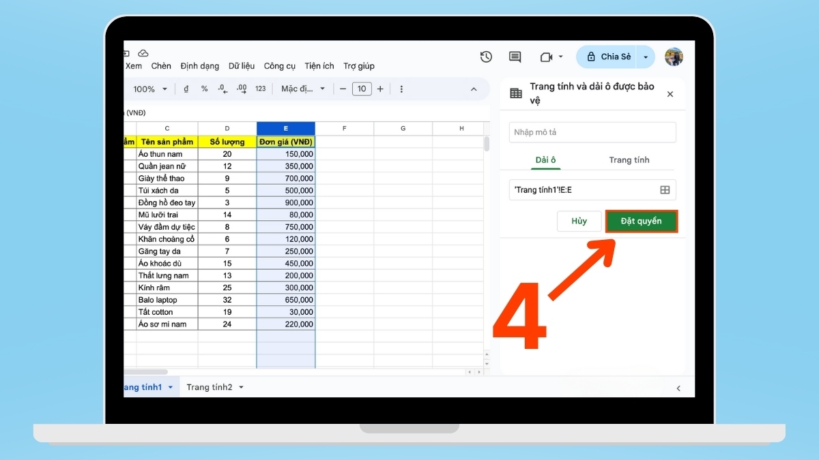Image resolution: width=819 pixels, height=460 pixels.
Task: Switch to the Dải ô tab
Action: (x=545, y=160)
